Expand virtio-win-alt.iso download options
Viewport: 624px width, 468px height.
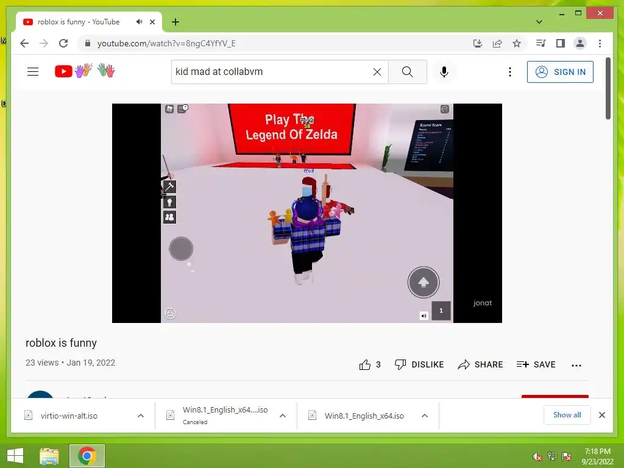[x=141, y=416]
